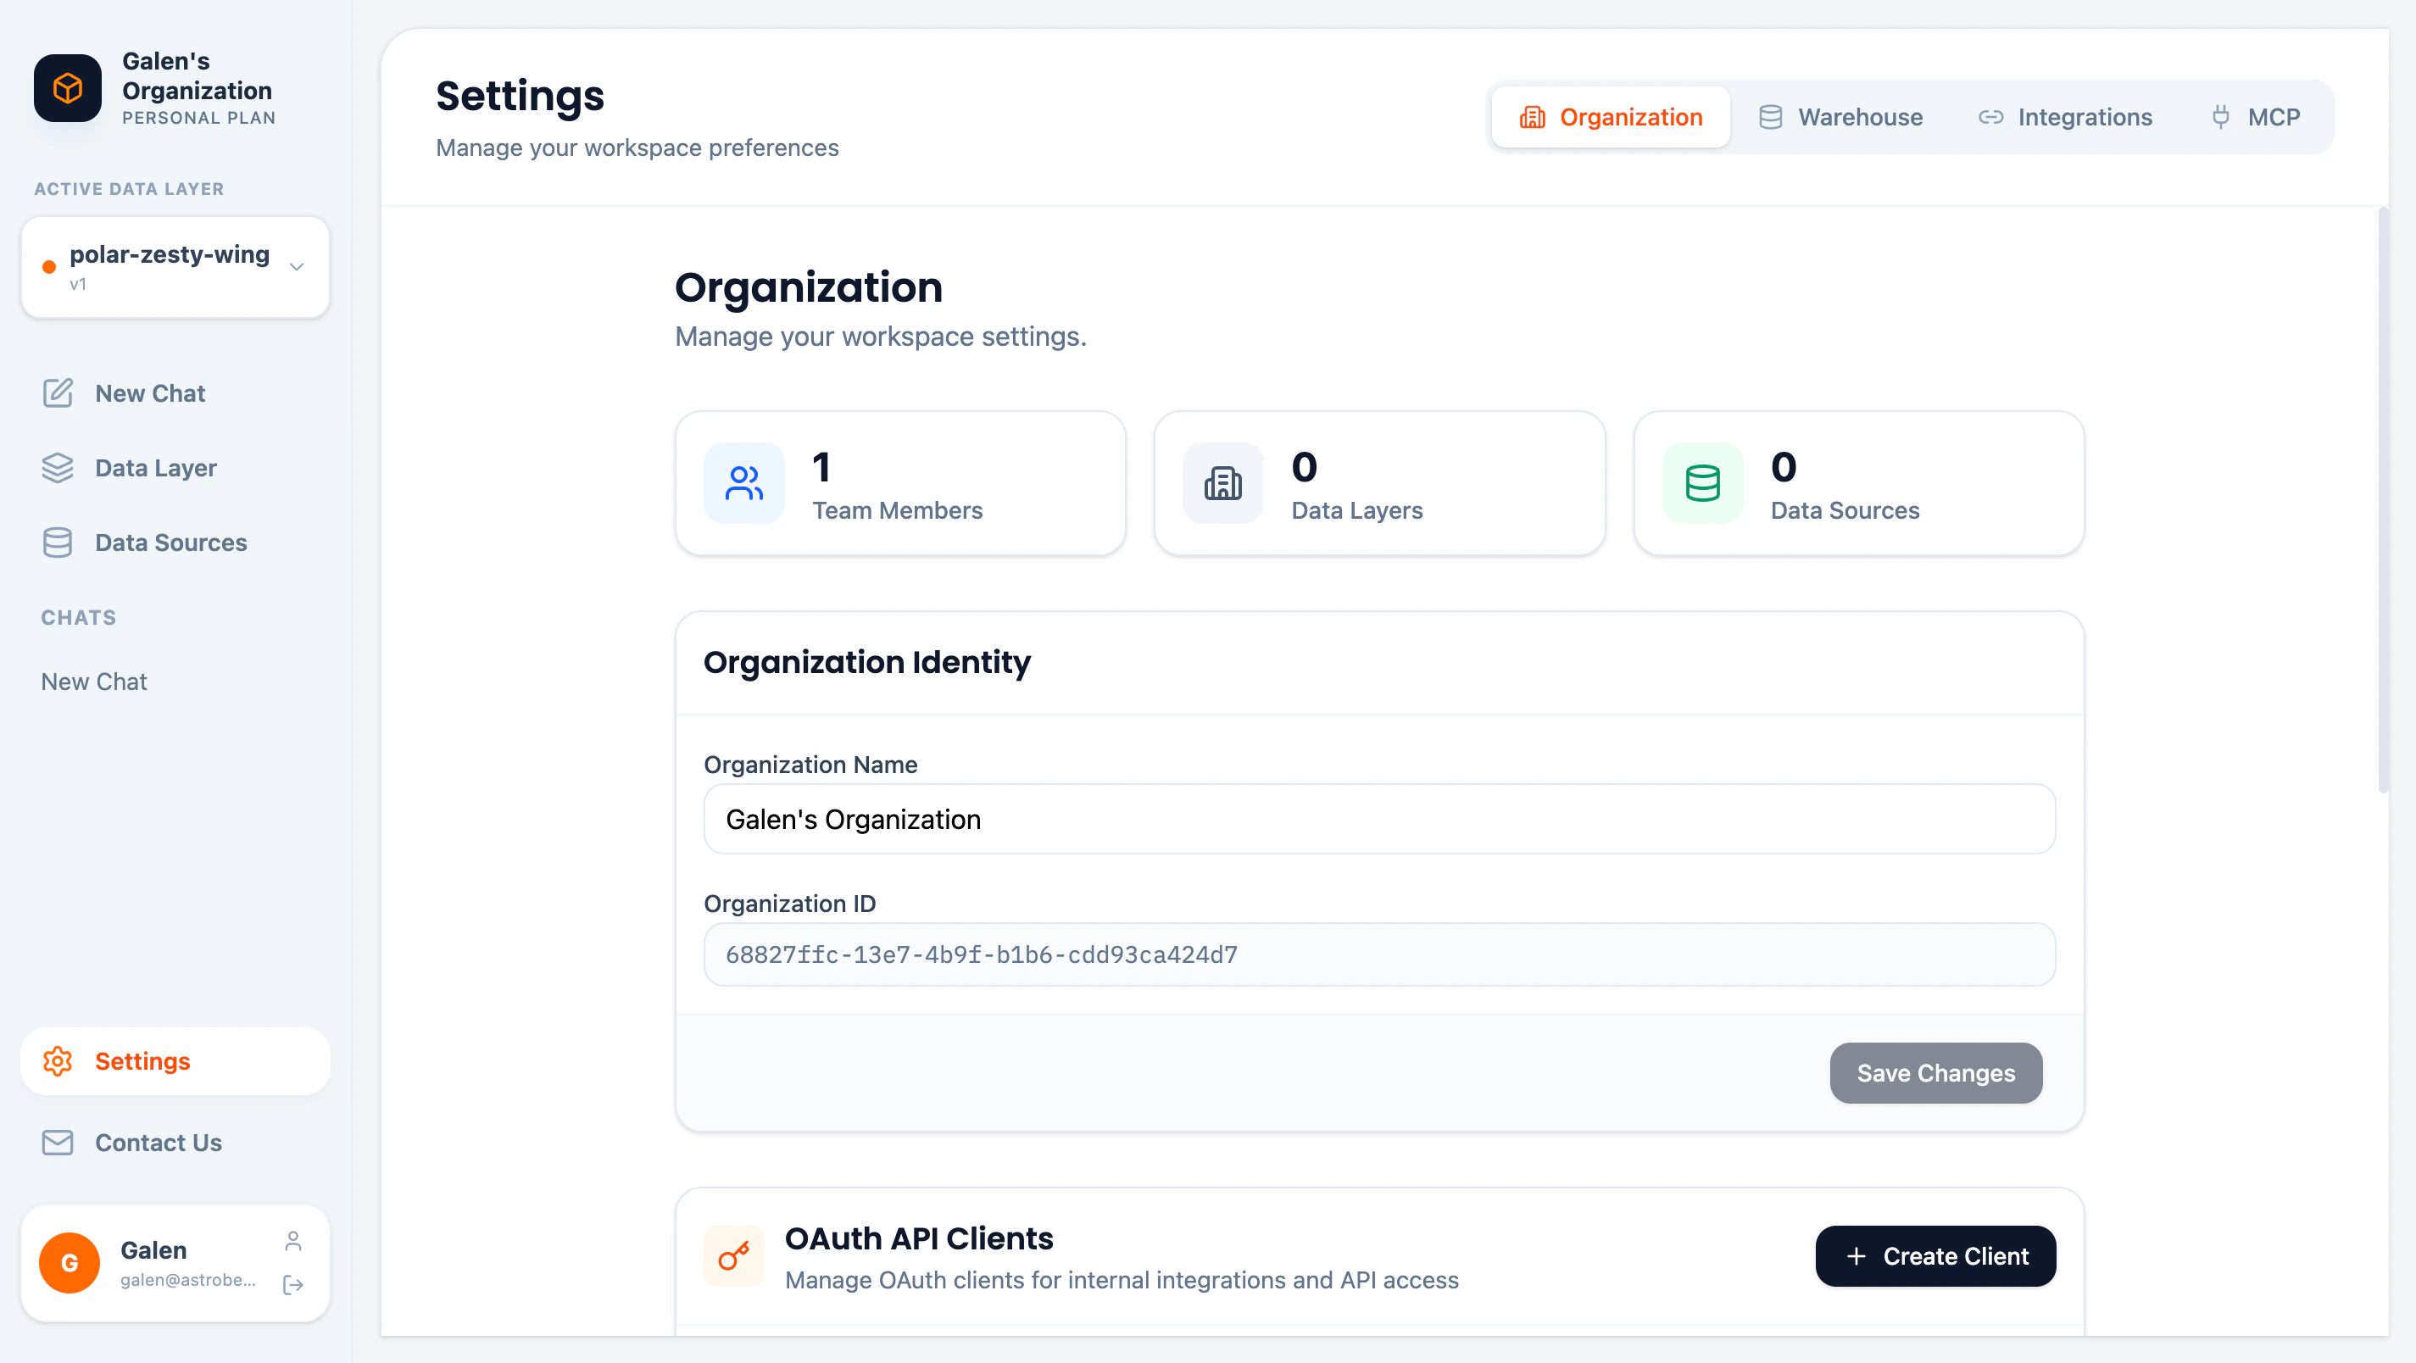Click the Settings gear icon
This screenshot has height=1363, width=2416.
pyautogui.click(x=58, y=1061)
